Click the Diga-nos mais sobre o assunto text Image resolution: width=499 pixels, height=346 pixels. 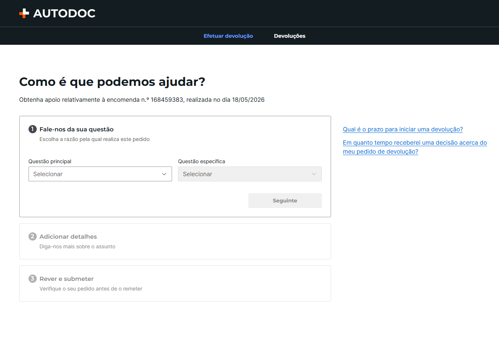(77, 246)
